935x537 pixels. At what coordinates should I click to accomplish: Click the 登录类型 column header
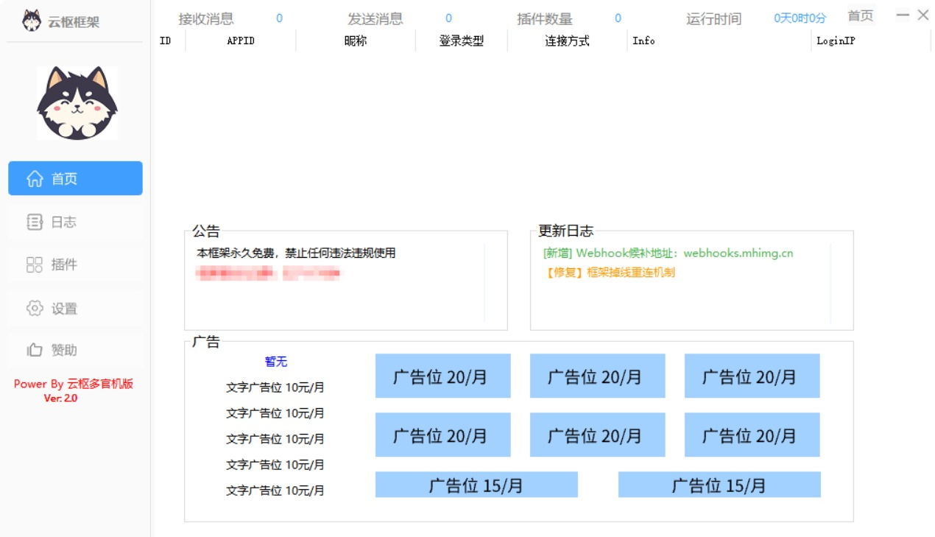462,41
